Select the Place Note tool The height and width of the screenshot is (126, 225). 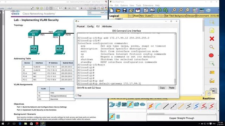coord(212,30)
